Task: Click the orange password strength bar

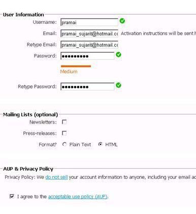Action: (x=76, y=66)
